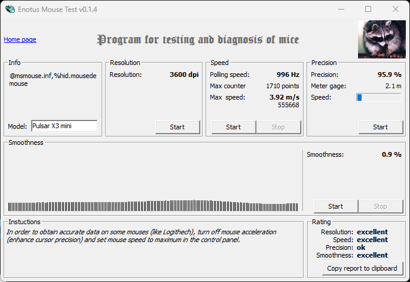Click the Program for testing heading
The height and width of the screenshot is (282, 410).
(198, 40)
